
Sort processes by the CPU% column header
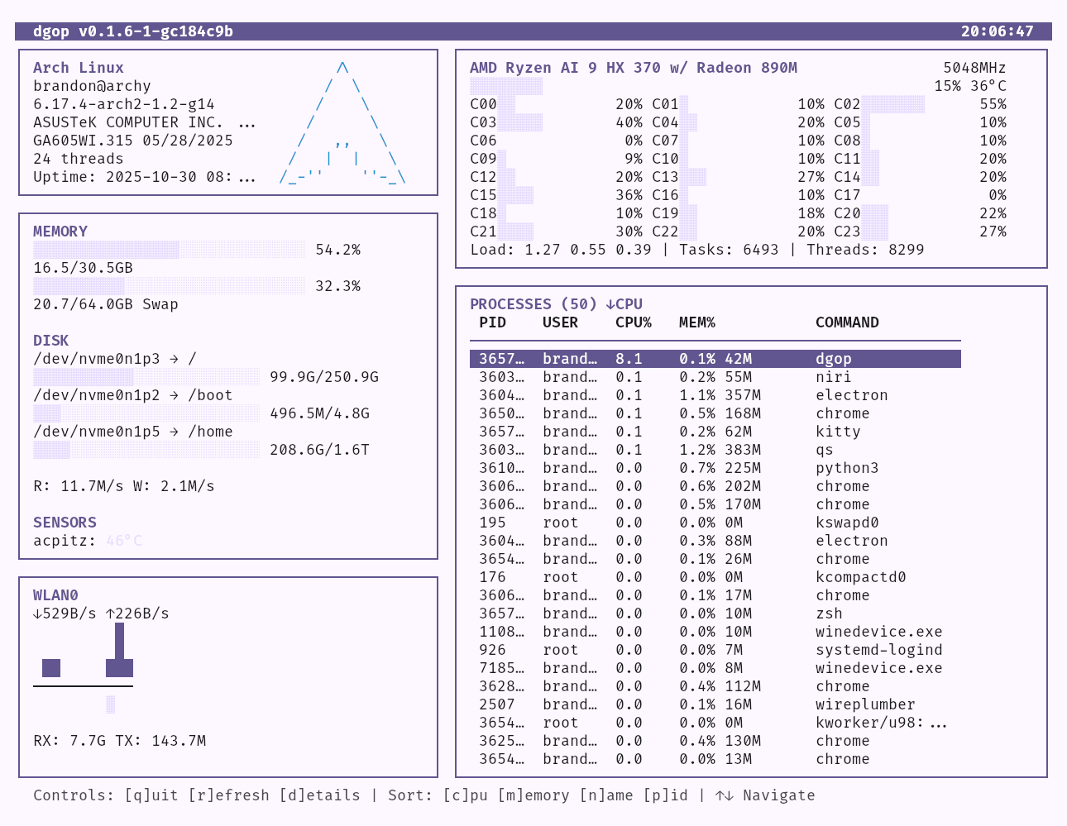coord(633,322)
